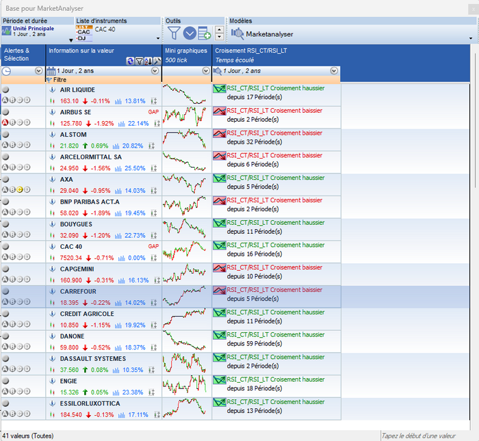Open the value column 1 Jour, 2 ans dropdown
Screen dimensions: 479x441
click(x=155, y=71)
